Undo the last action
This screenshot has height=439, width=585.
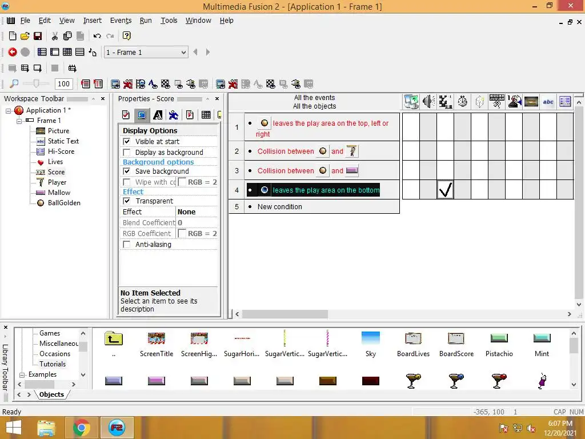(x=97, y=36)
